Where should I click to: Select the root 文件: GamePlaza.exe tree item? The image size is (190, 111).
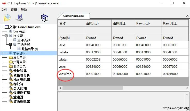25,27
